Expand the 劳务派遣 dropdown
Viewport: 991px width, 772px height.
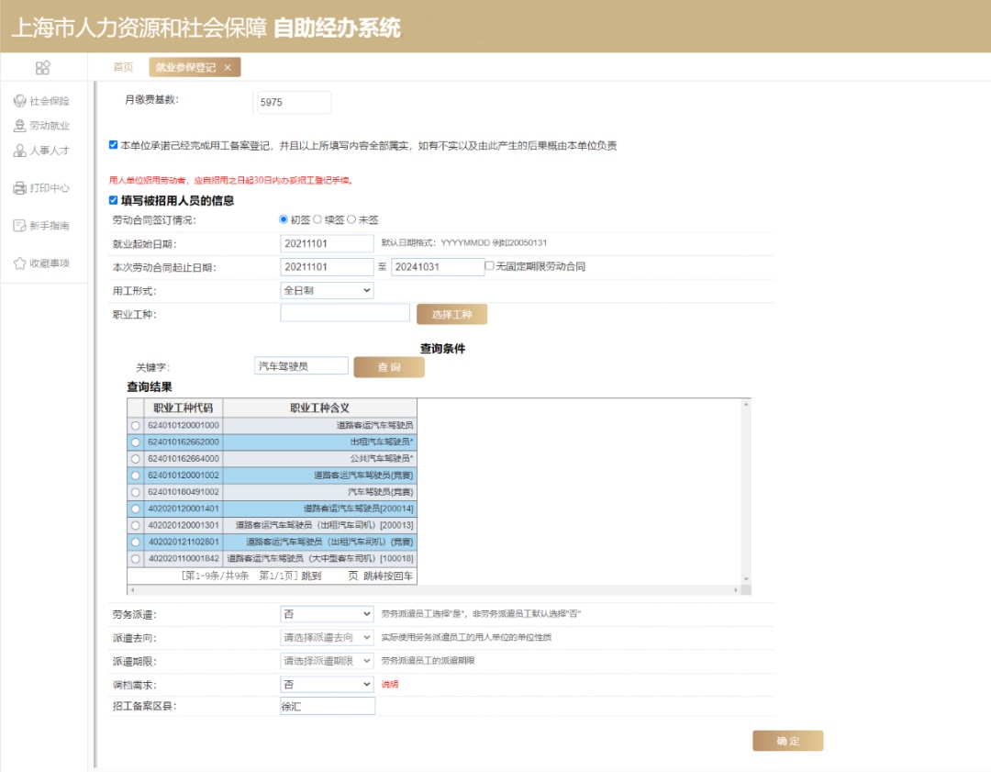click(x=327, y=613)
